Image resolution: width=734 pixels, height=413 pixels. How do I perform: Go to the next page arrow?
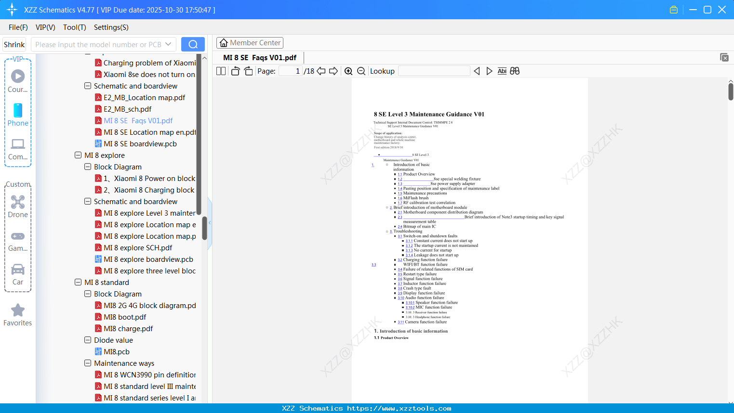[334, 71]
